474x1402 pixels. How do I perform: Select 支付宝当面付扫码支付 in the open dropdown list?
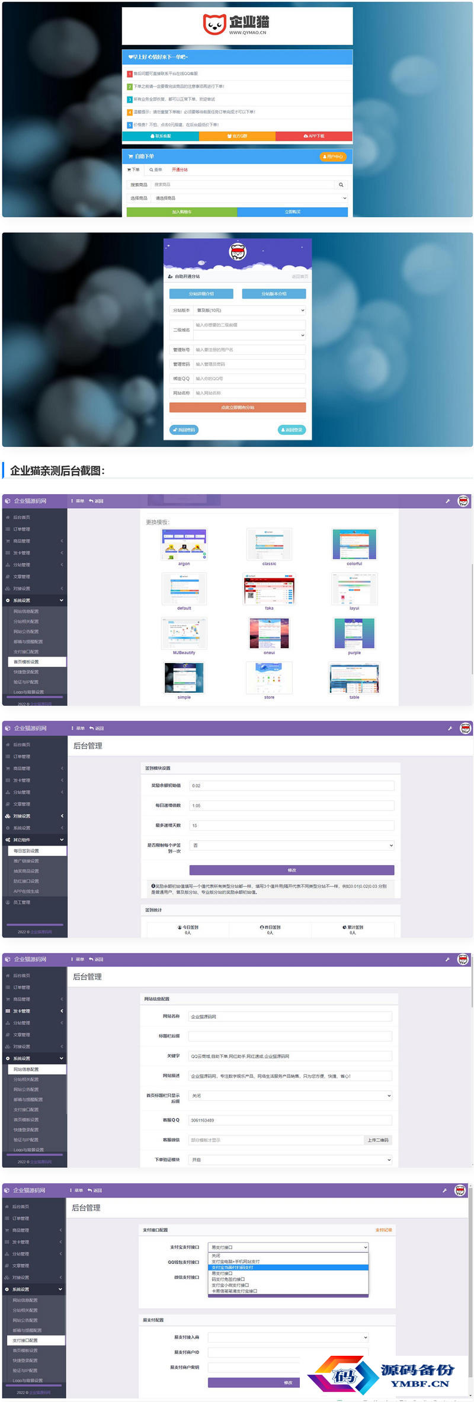[x=288, y=1267]
